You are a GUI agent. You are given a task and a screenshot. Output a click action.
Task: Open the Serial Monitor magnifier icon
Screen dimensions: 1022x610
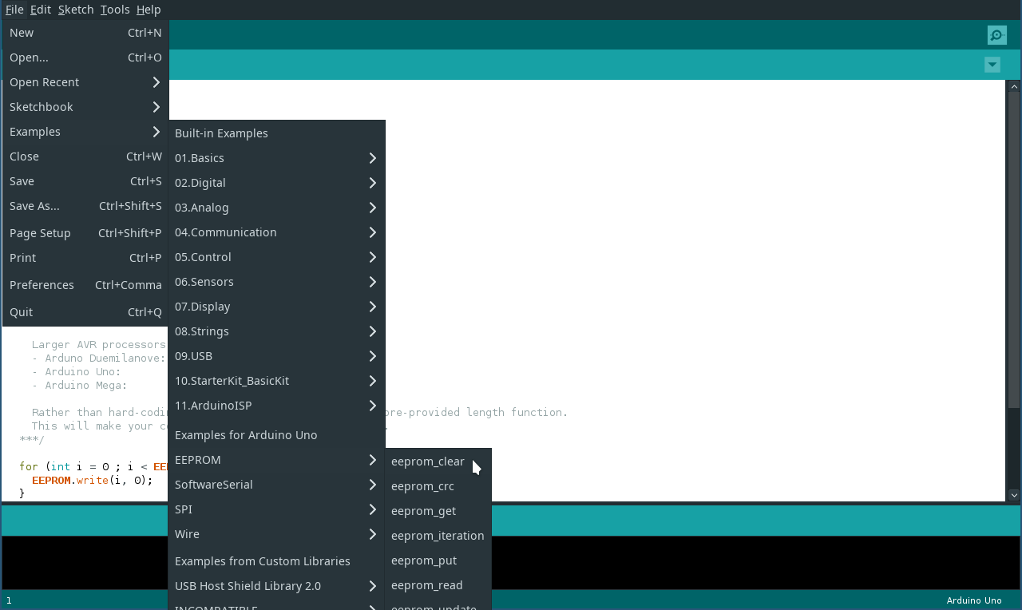click(x=996, y=35)
